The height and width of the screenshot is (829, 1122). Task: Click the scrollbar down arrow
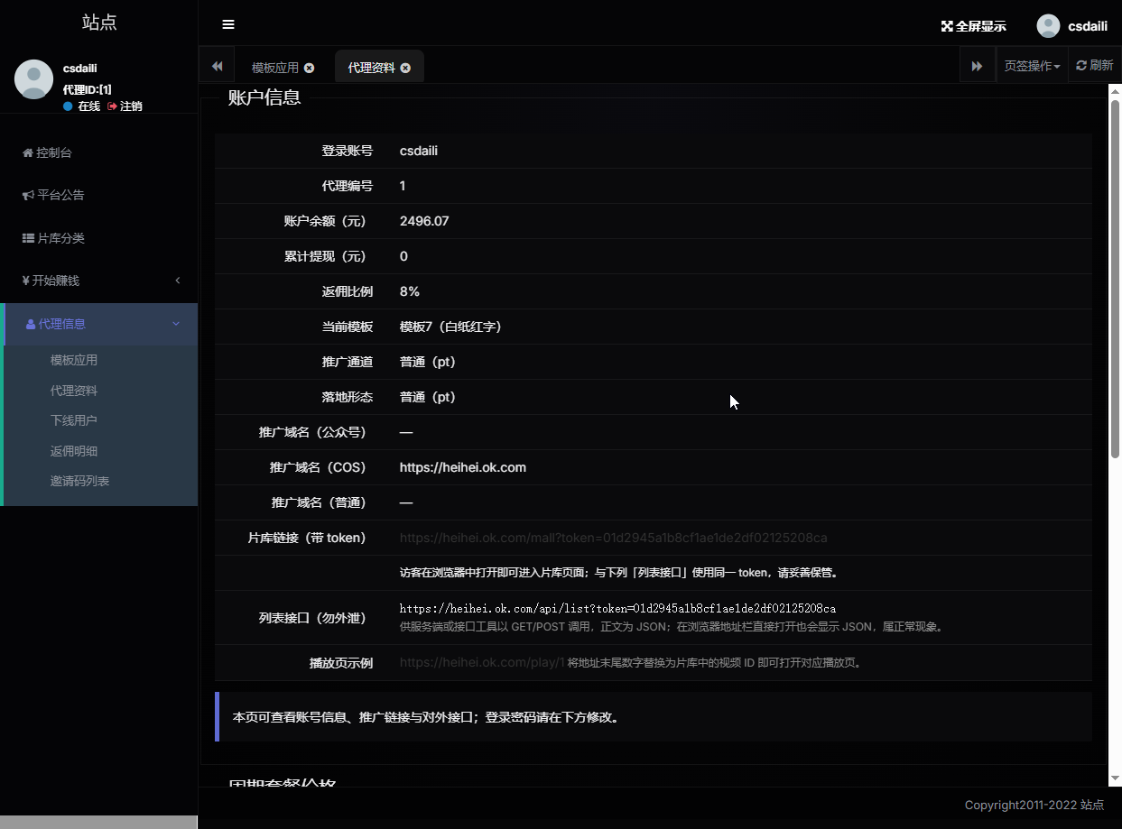[x=1115, y=778]
